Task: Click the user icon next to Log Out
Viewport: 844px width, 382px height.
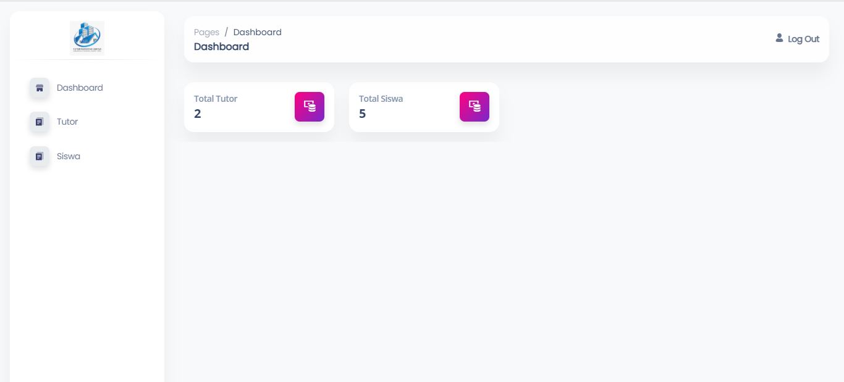Action: (x=779, y=38)
